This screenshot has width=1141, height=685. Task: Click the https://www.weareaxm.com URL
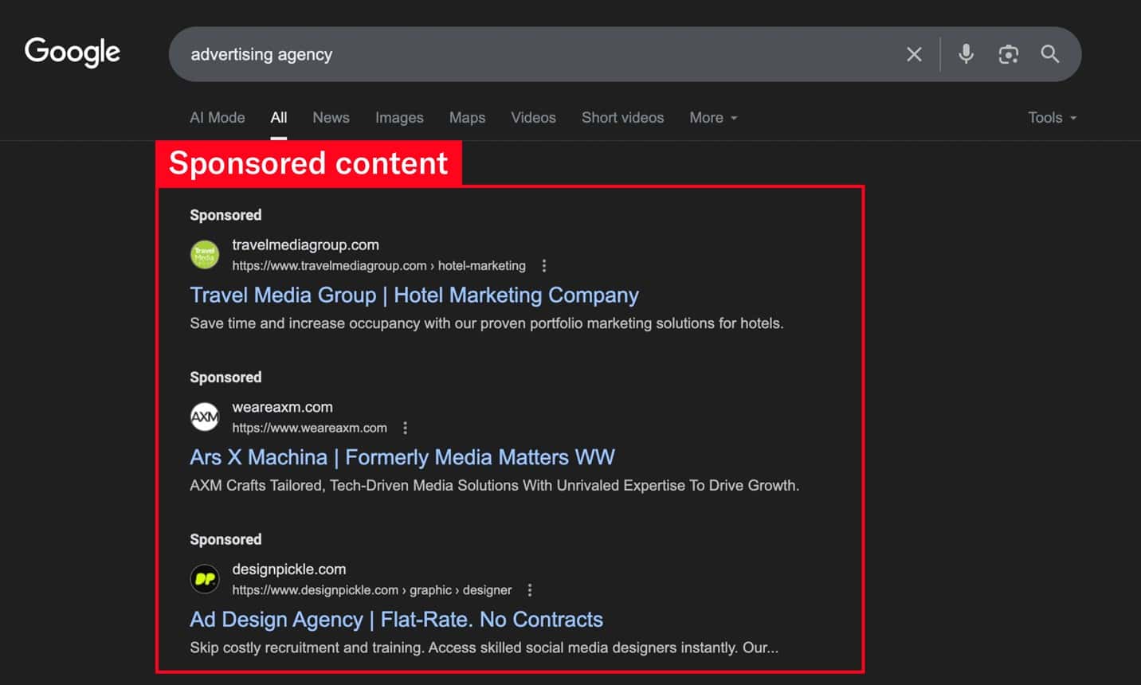point(309,428)
